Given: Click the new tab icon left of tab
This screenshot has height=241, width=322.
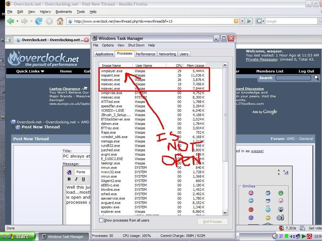Looking at the screenshot, I should coord(9,40).
